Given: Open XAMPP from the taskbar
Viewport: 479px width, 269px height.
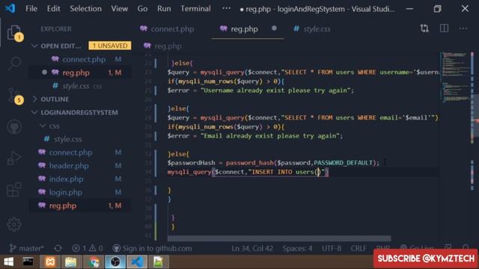Looking at the screenshot, I should click(50, 262).
